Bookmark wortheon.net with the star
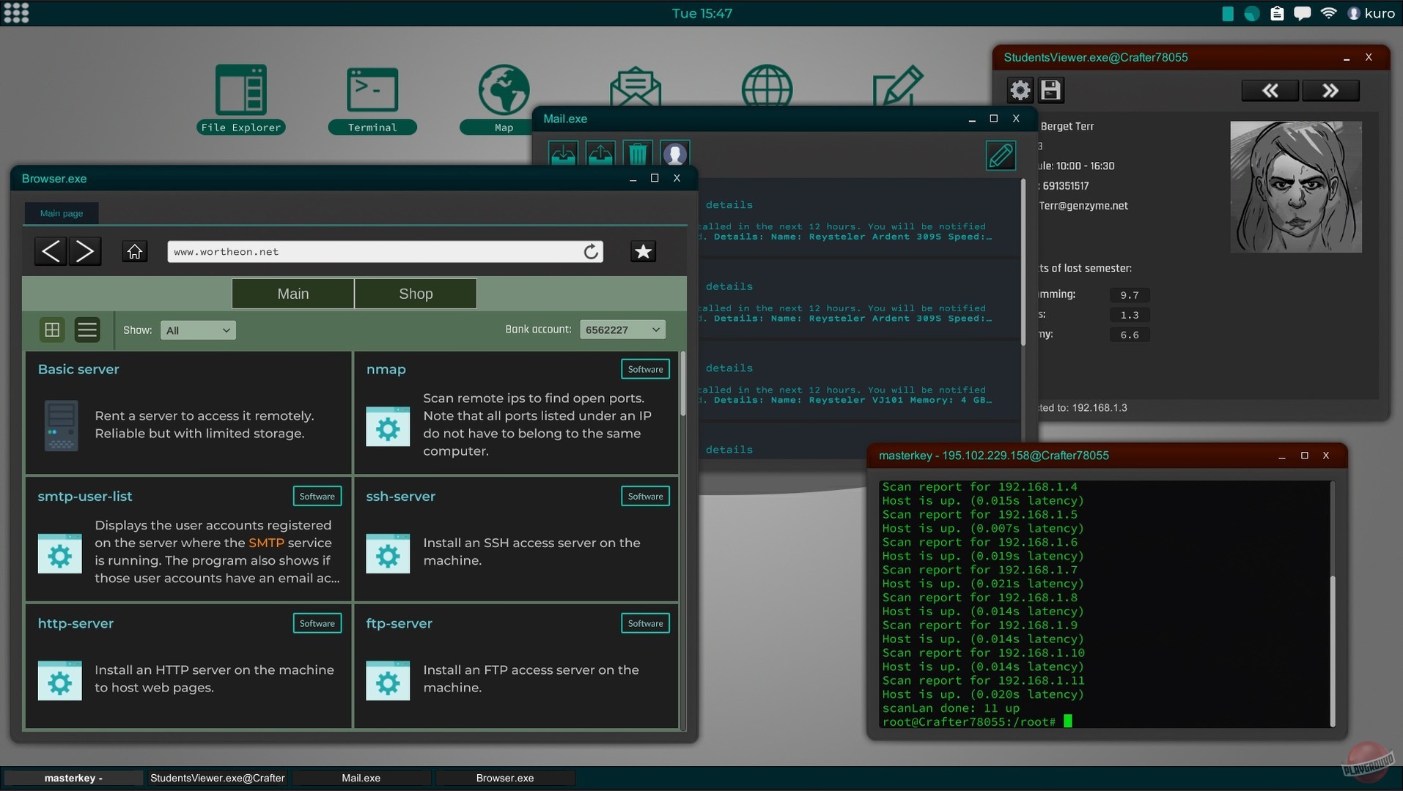 643,251
